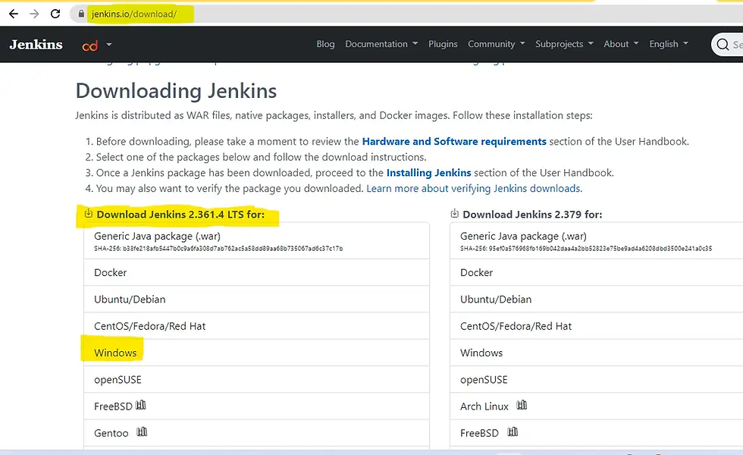Select FreeBSD under Jenkins 2.379
The width and height of the screenshot is (743, 455).
point(597,433)
